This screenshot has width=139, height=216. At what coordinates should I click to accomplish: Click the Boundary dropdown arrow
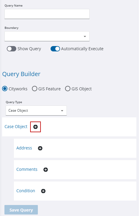85,36
